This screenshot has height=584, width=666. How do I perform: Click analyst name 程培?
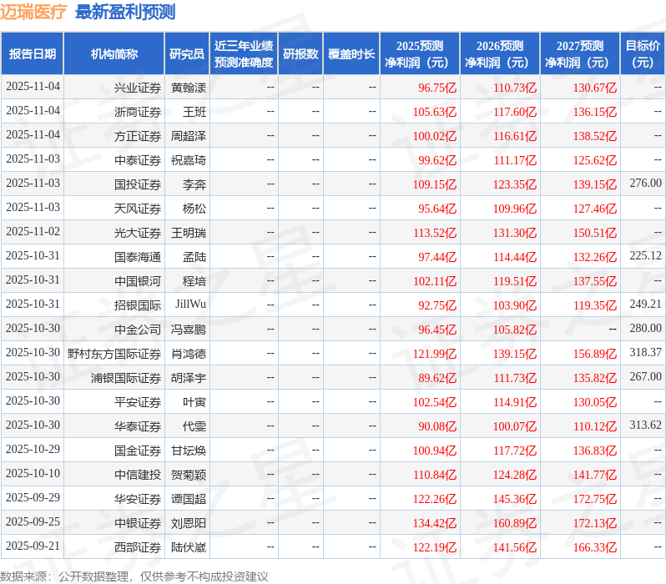click(194, 282)
